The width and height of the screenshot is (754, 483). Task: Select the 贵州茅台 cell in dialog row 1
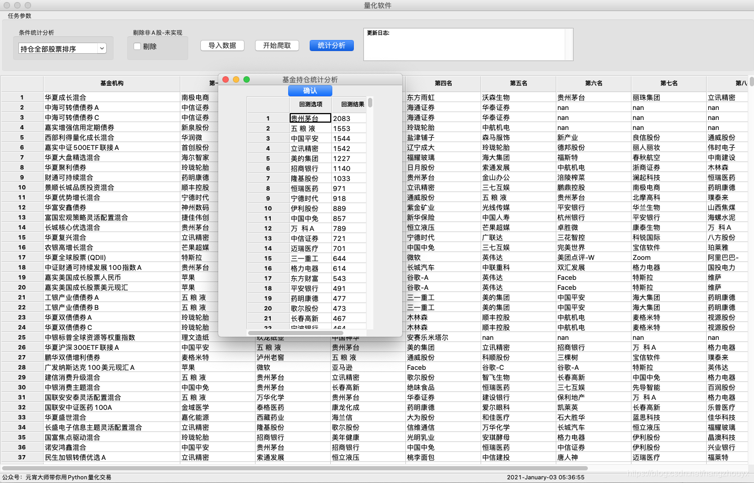pos(310,118)
